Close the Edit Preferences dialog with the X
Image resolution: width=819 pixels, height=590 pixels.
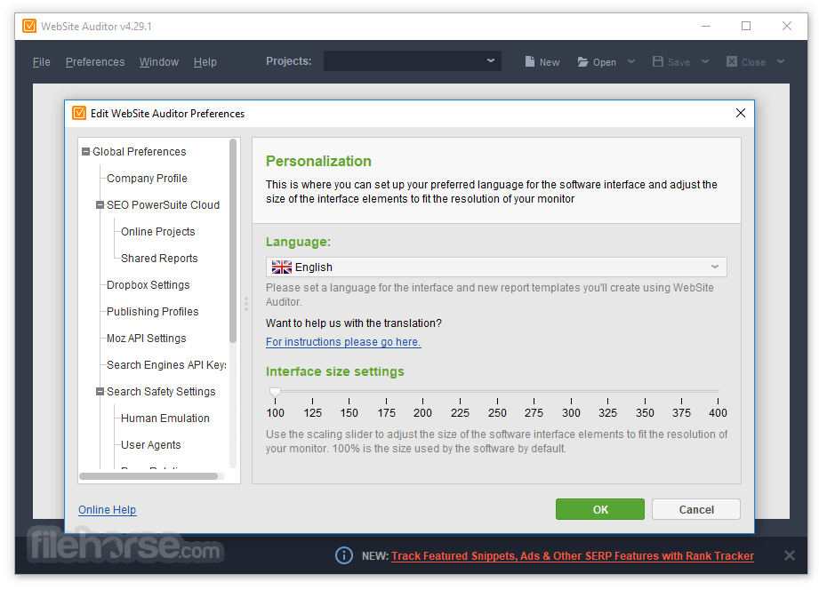click(x=740, y=113)
